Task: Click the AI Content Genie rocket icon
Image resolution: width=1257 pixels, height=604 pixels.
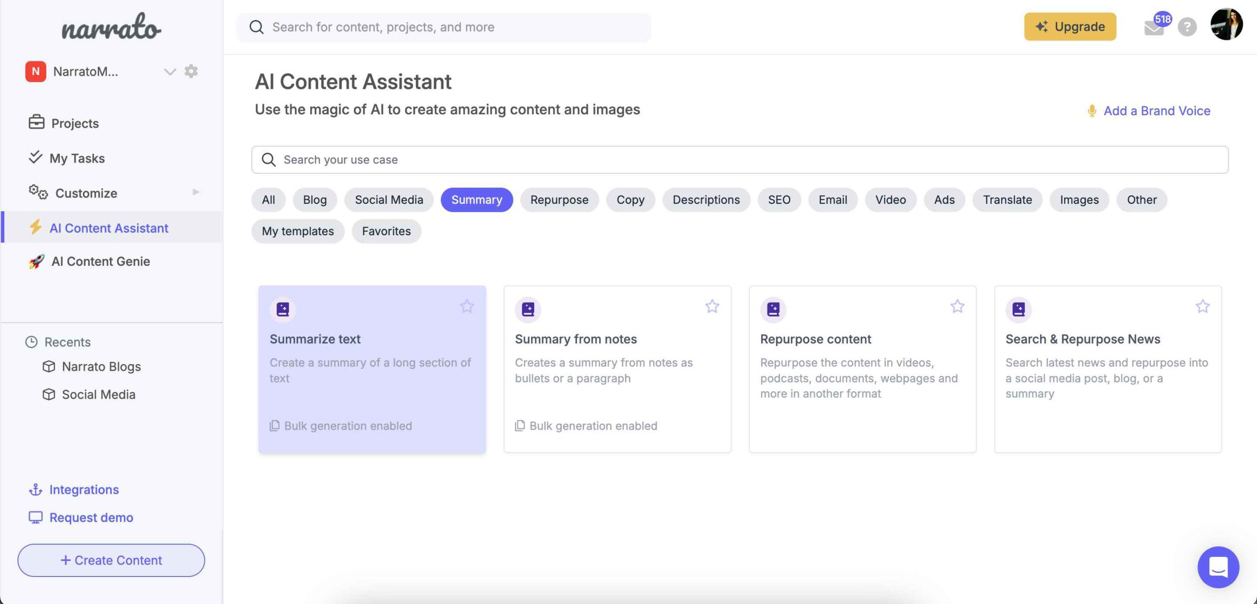Action: pos(36,262)
